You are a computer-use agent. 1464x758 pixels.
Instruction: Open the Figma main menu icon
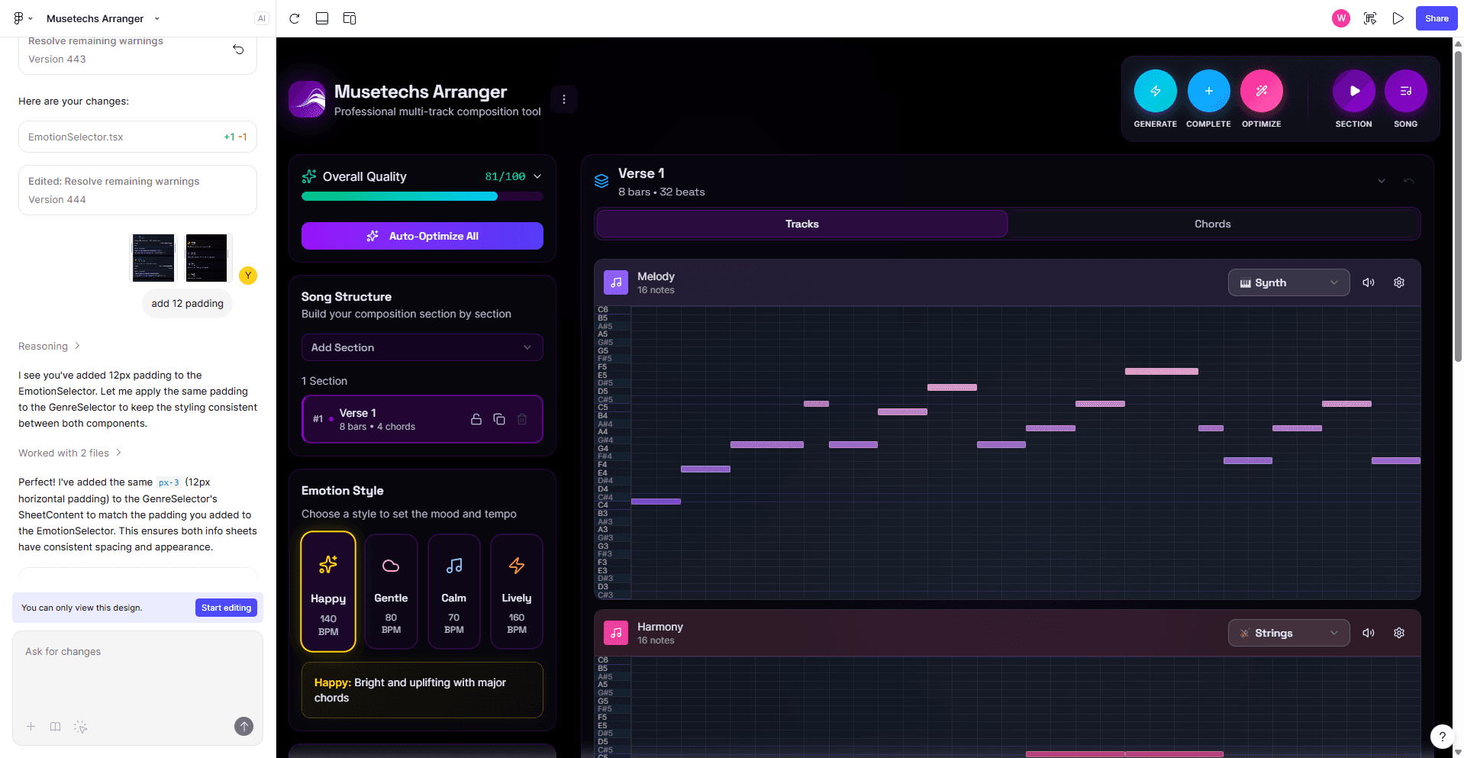tap(22, 18)
